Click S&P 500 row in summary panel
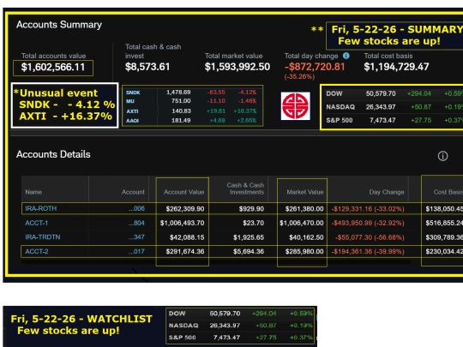 click(x=394, y=120)
